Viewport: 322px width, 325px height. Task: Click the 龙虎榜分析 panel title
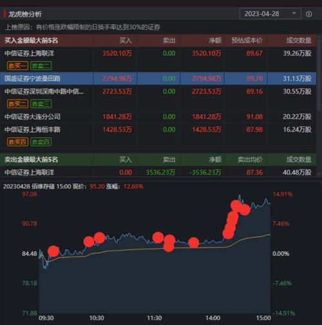[25, 14]
